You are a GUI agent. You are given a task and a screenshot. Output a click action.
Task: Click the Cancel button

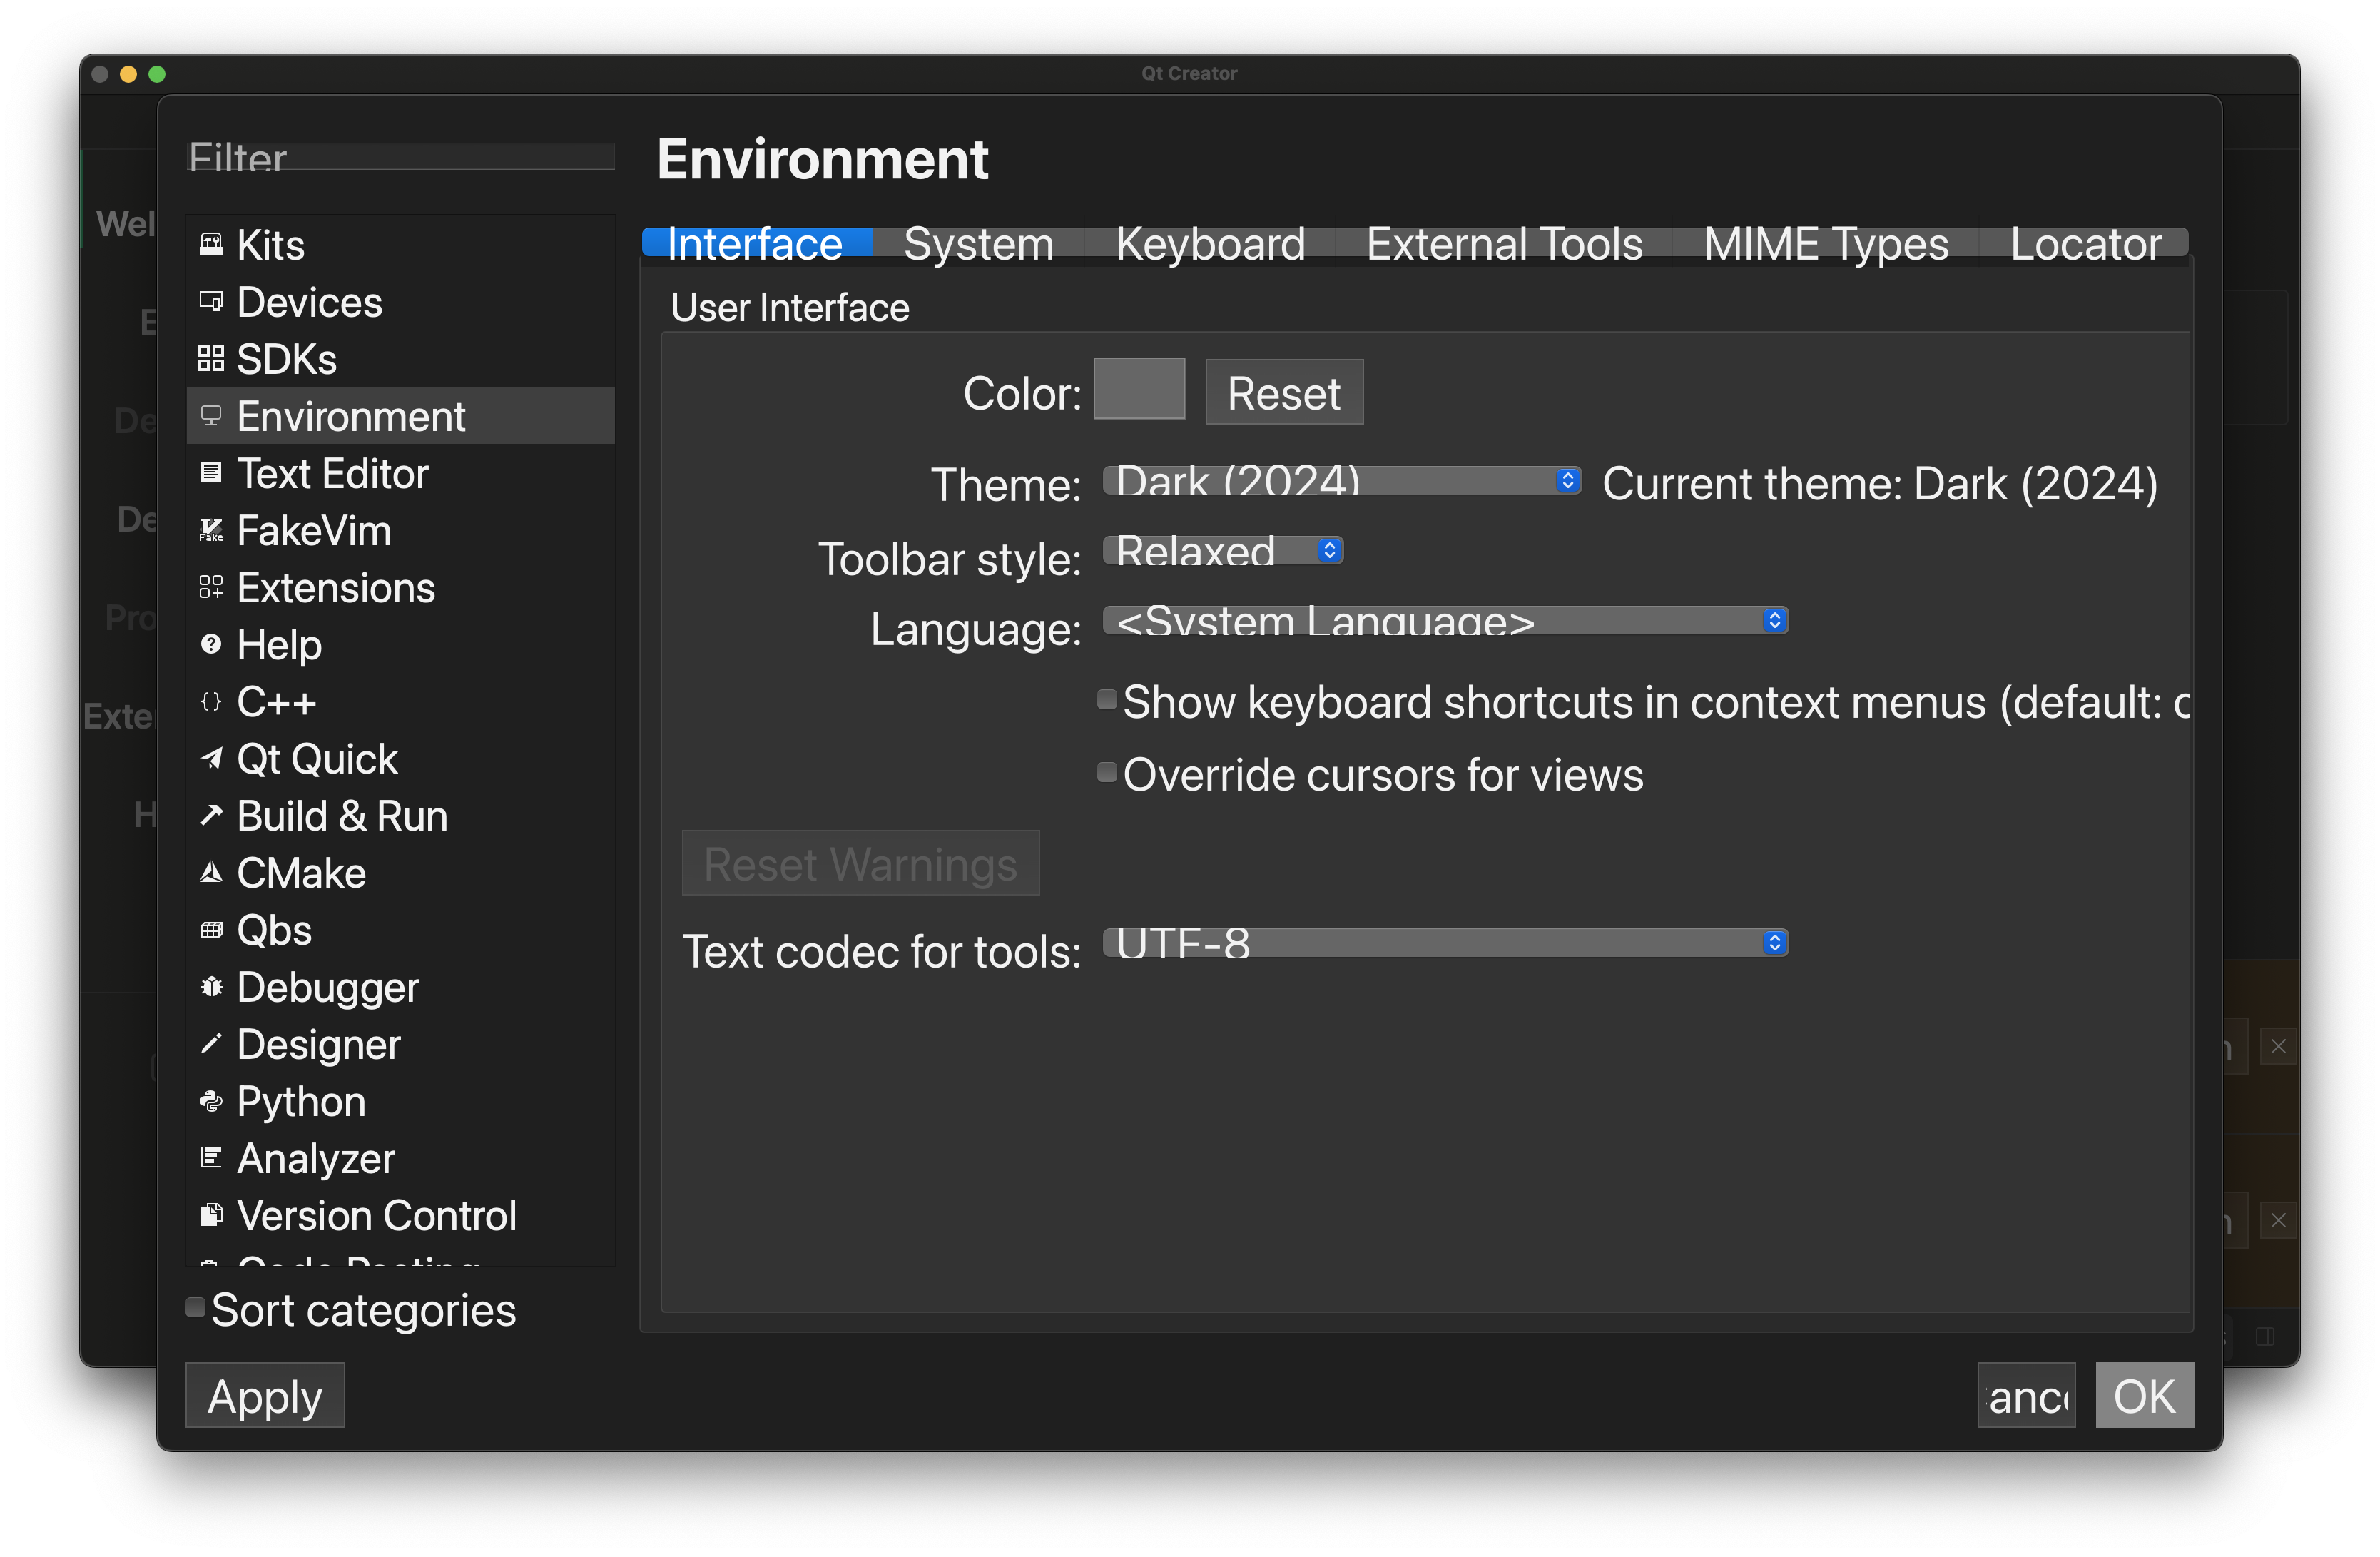click(2026, 1395)
